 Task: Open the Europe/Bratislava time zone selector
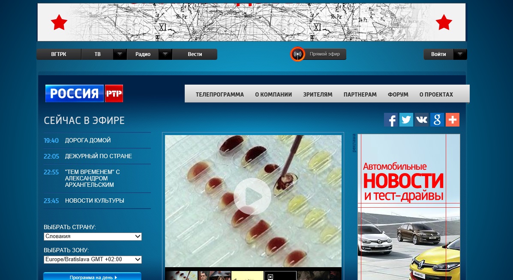93,259
